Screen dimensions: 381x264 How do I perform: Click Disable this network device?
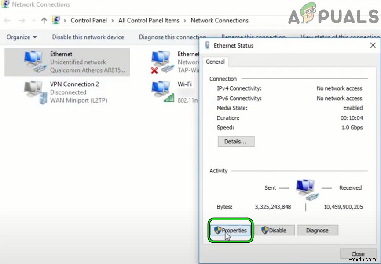coord(88,37)
